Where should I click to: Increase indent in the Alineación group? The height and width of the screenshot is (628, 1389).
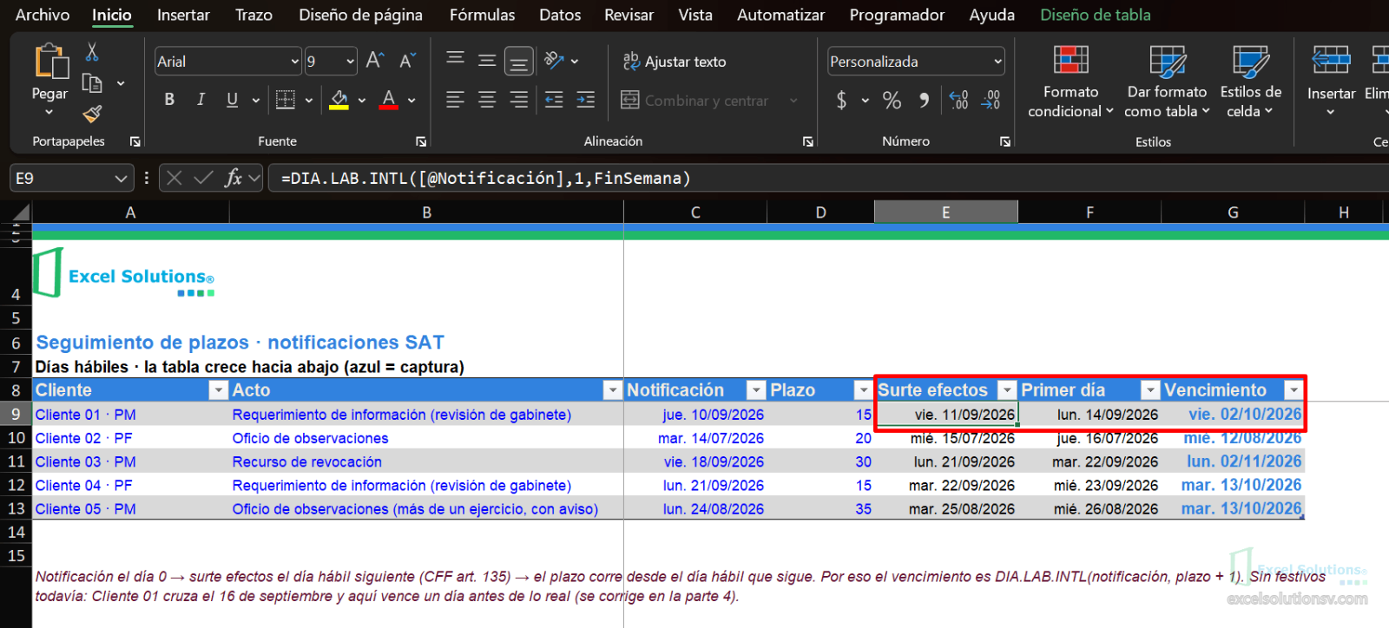tap(586, 100)
